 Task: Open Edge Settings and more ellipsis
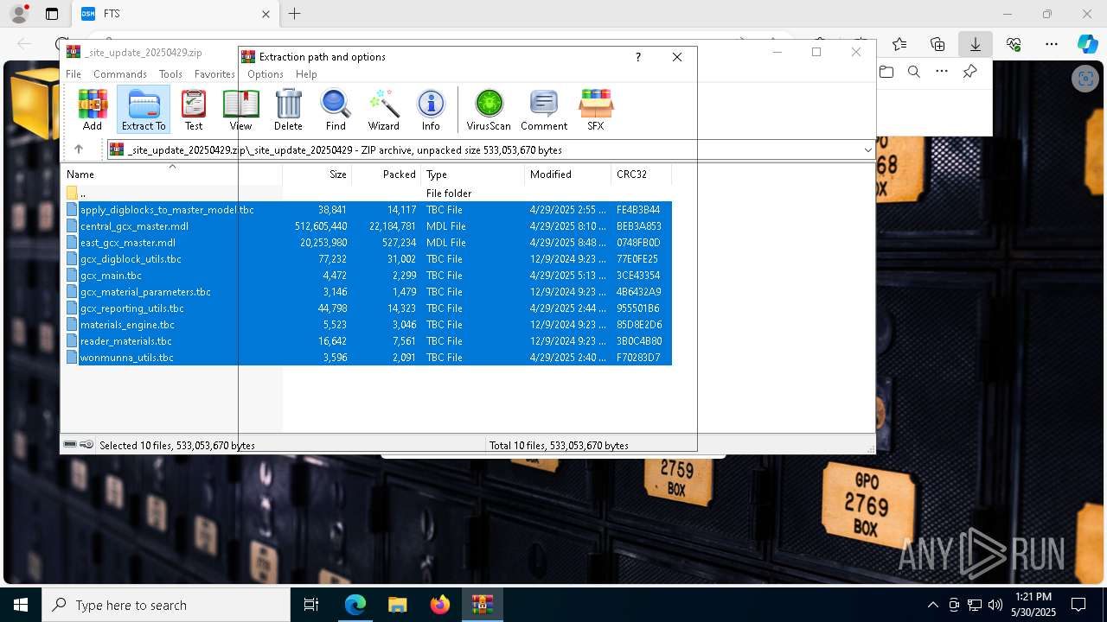point(1051,44)
